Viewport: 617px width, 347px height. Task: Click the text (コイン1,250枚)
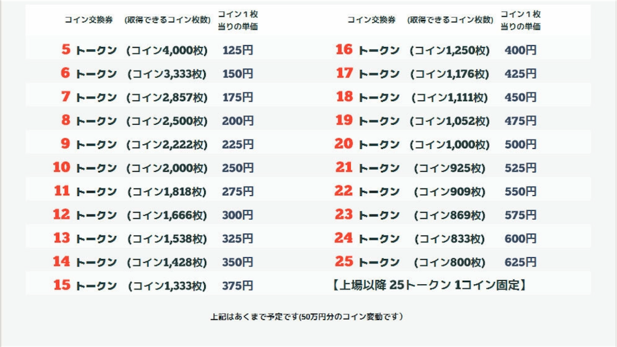(x=449, y=51)
